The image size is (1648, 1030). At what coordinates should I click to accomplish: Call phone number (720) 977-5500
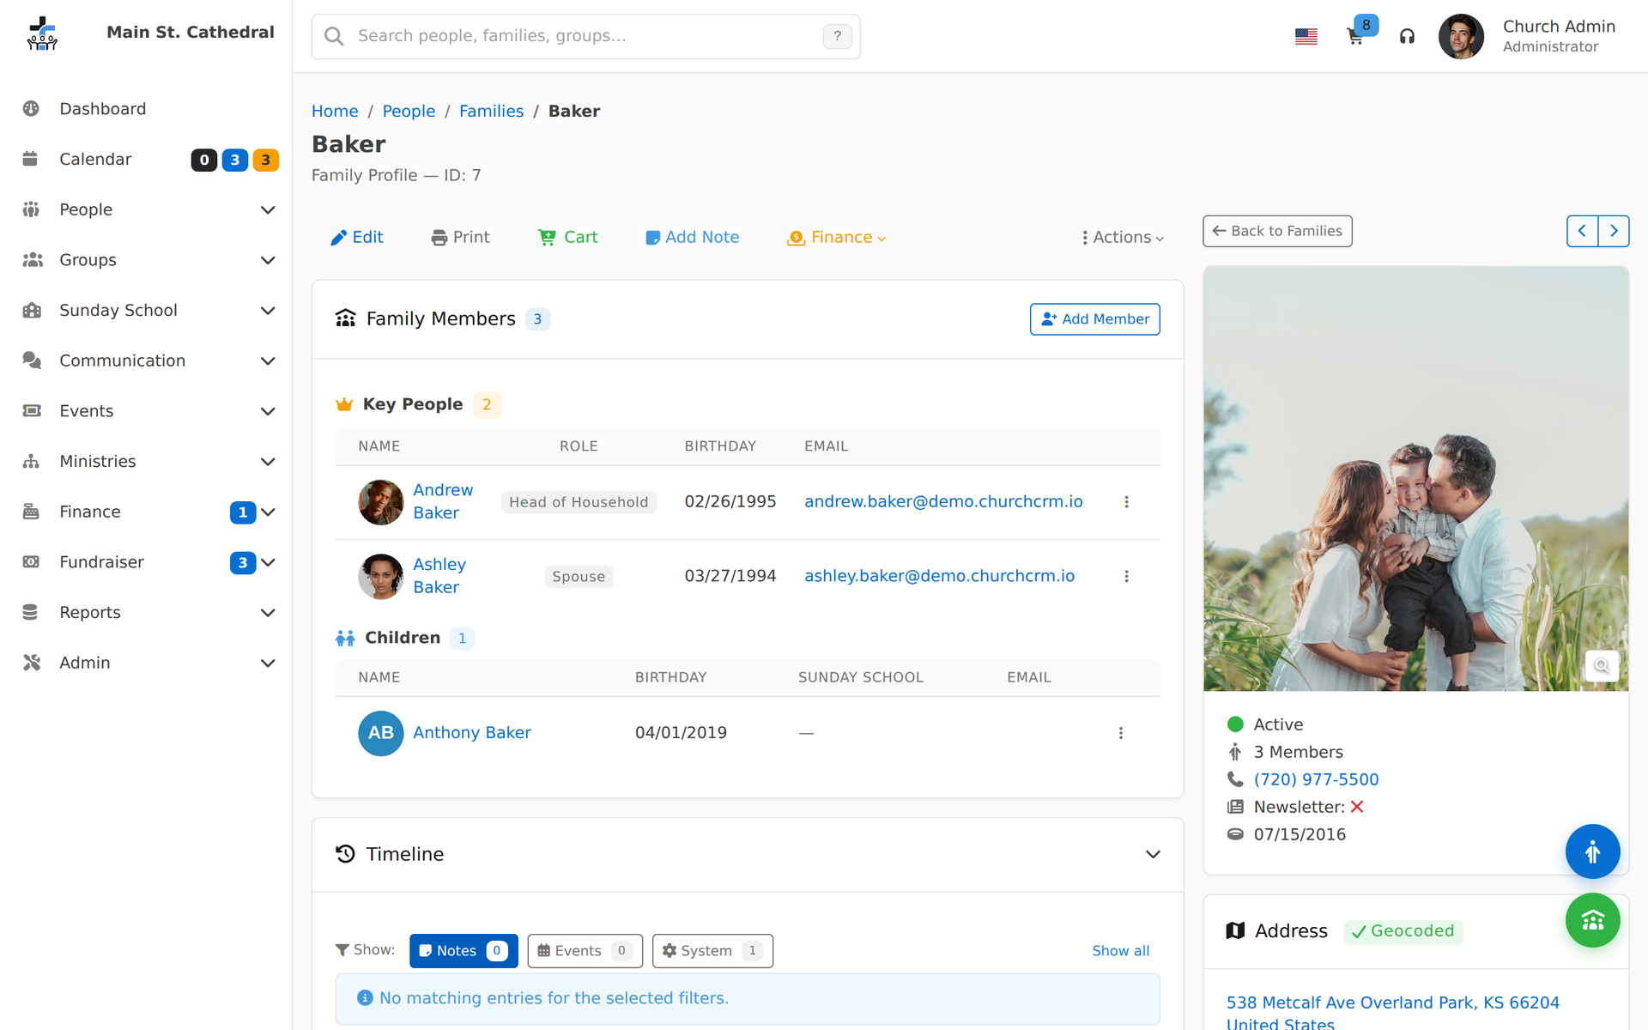pos(1316,779)
